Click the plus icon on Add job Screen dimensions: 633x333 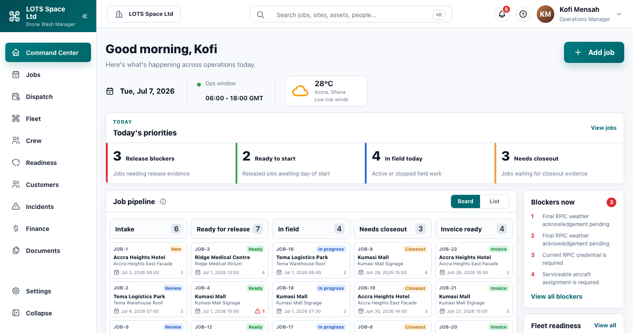click(x=578, y=52)
